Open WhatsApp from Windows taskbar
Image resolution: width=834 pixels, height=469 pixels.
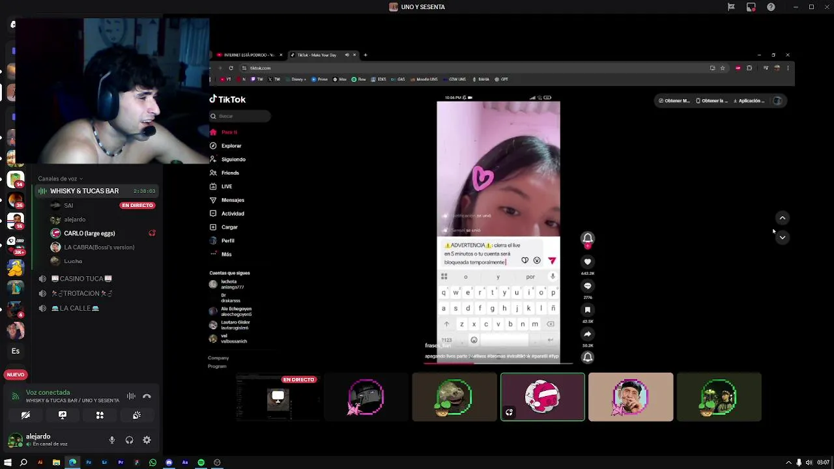pos(152,462)
